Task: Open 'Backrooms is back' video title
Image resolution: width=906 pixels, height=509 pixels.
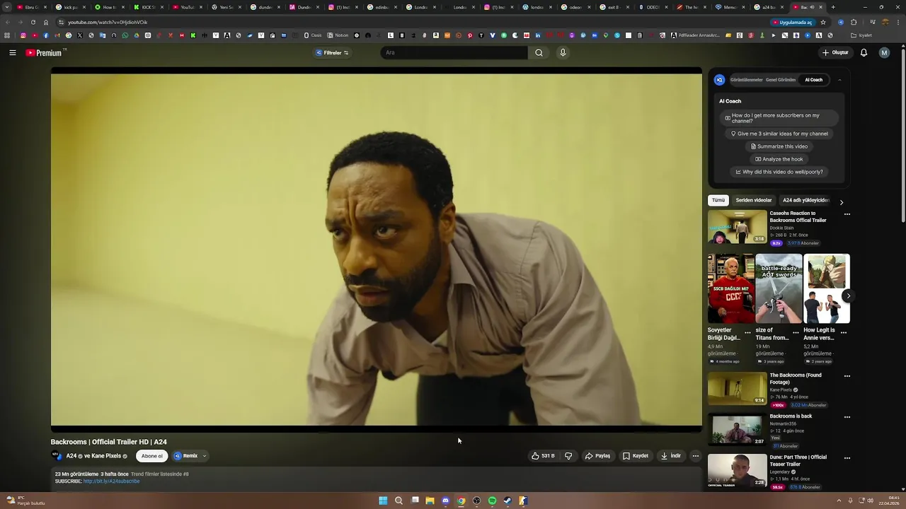Action: click(791, 416)
